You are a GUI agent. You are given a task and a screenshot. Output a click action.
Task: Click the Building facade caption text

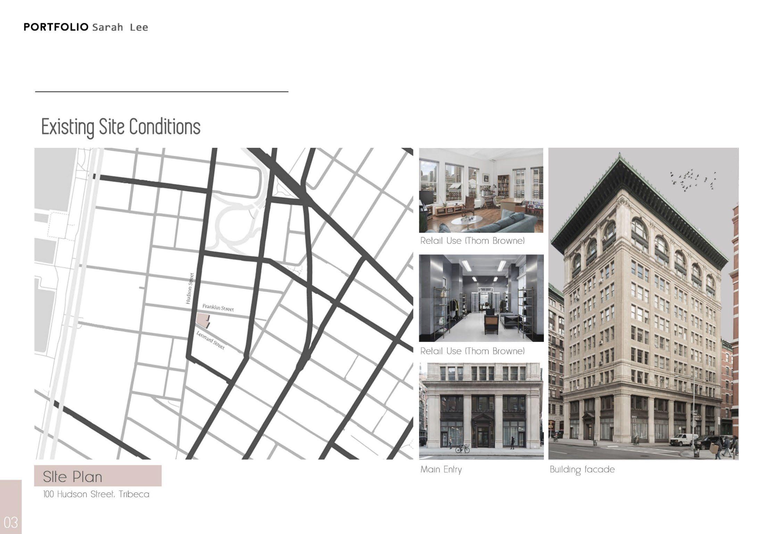582,470
